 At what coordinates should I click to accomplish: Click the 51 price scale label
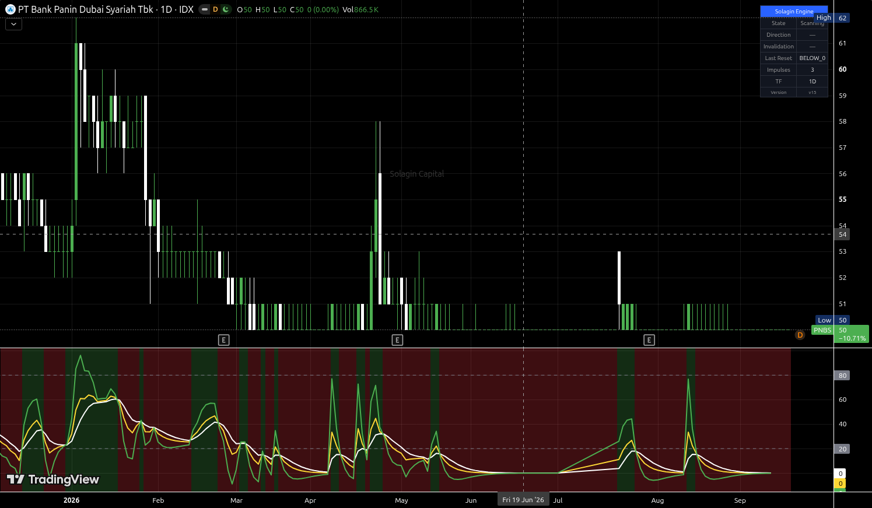[x=842, y=304]
